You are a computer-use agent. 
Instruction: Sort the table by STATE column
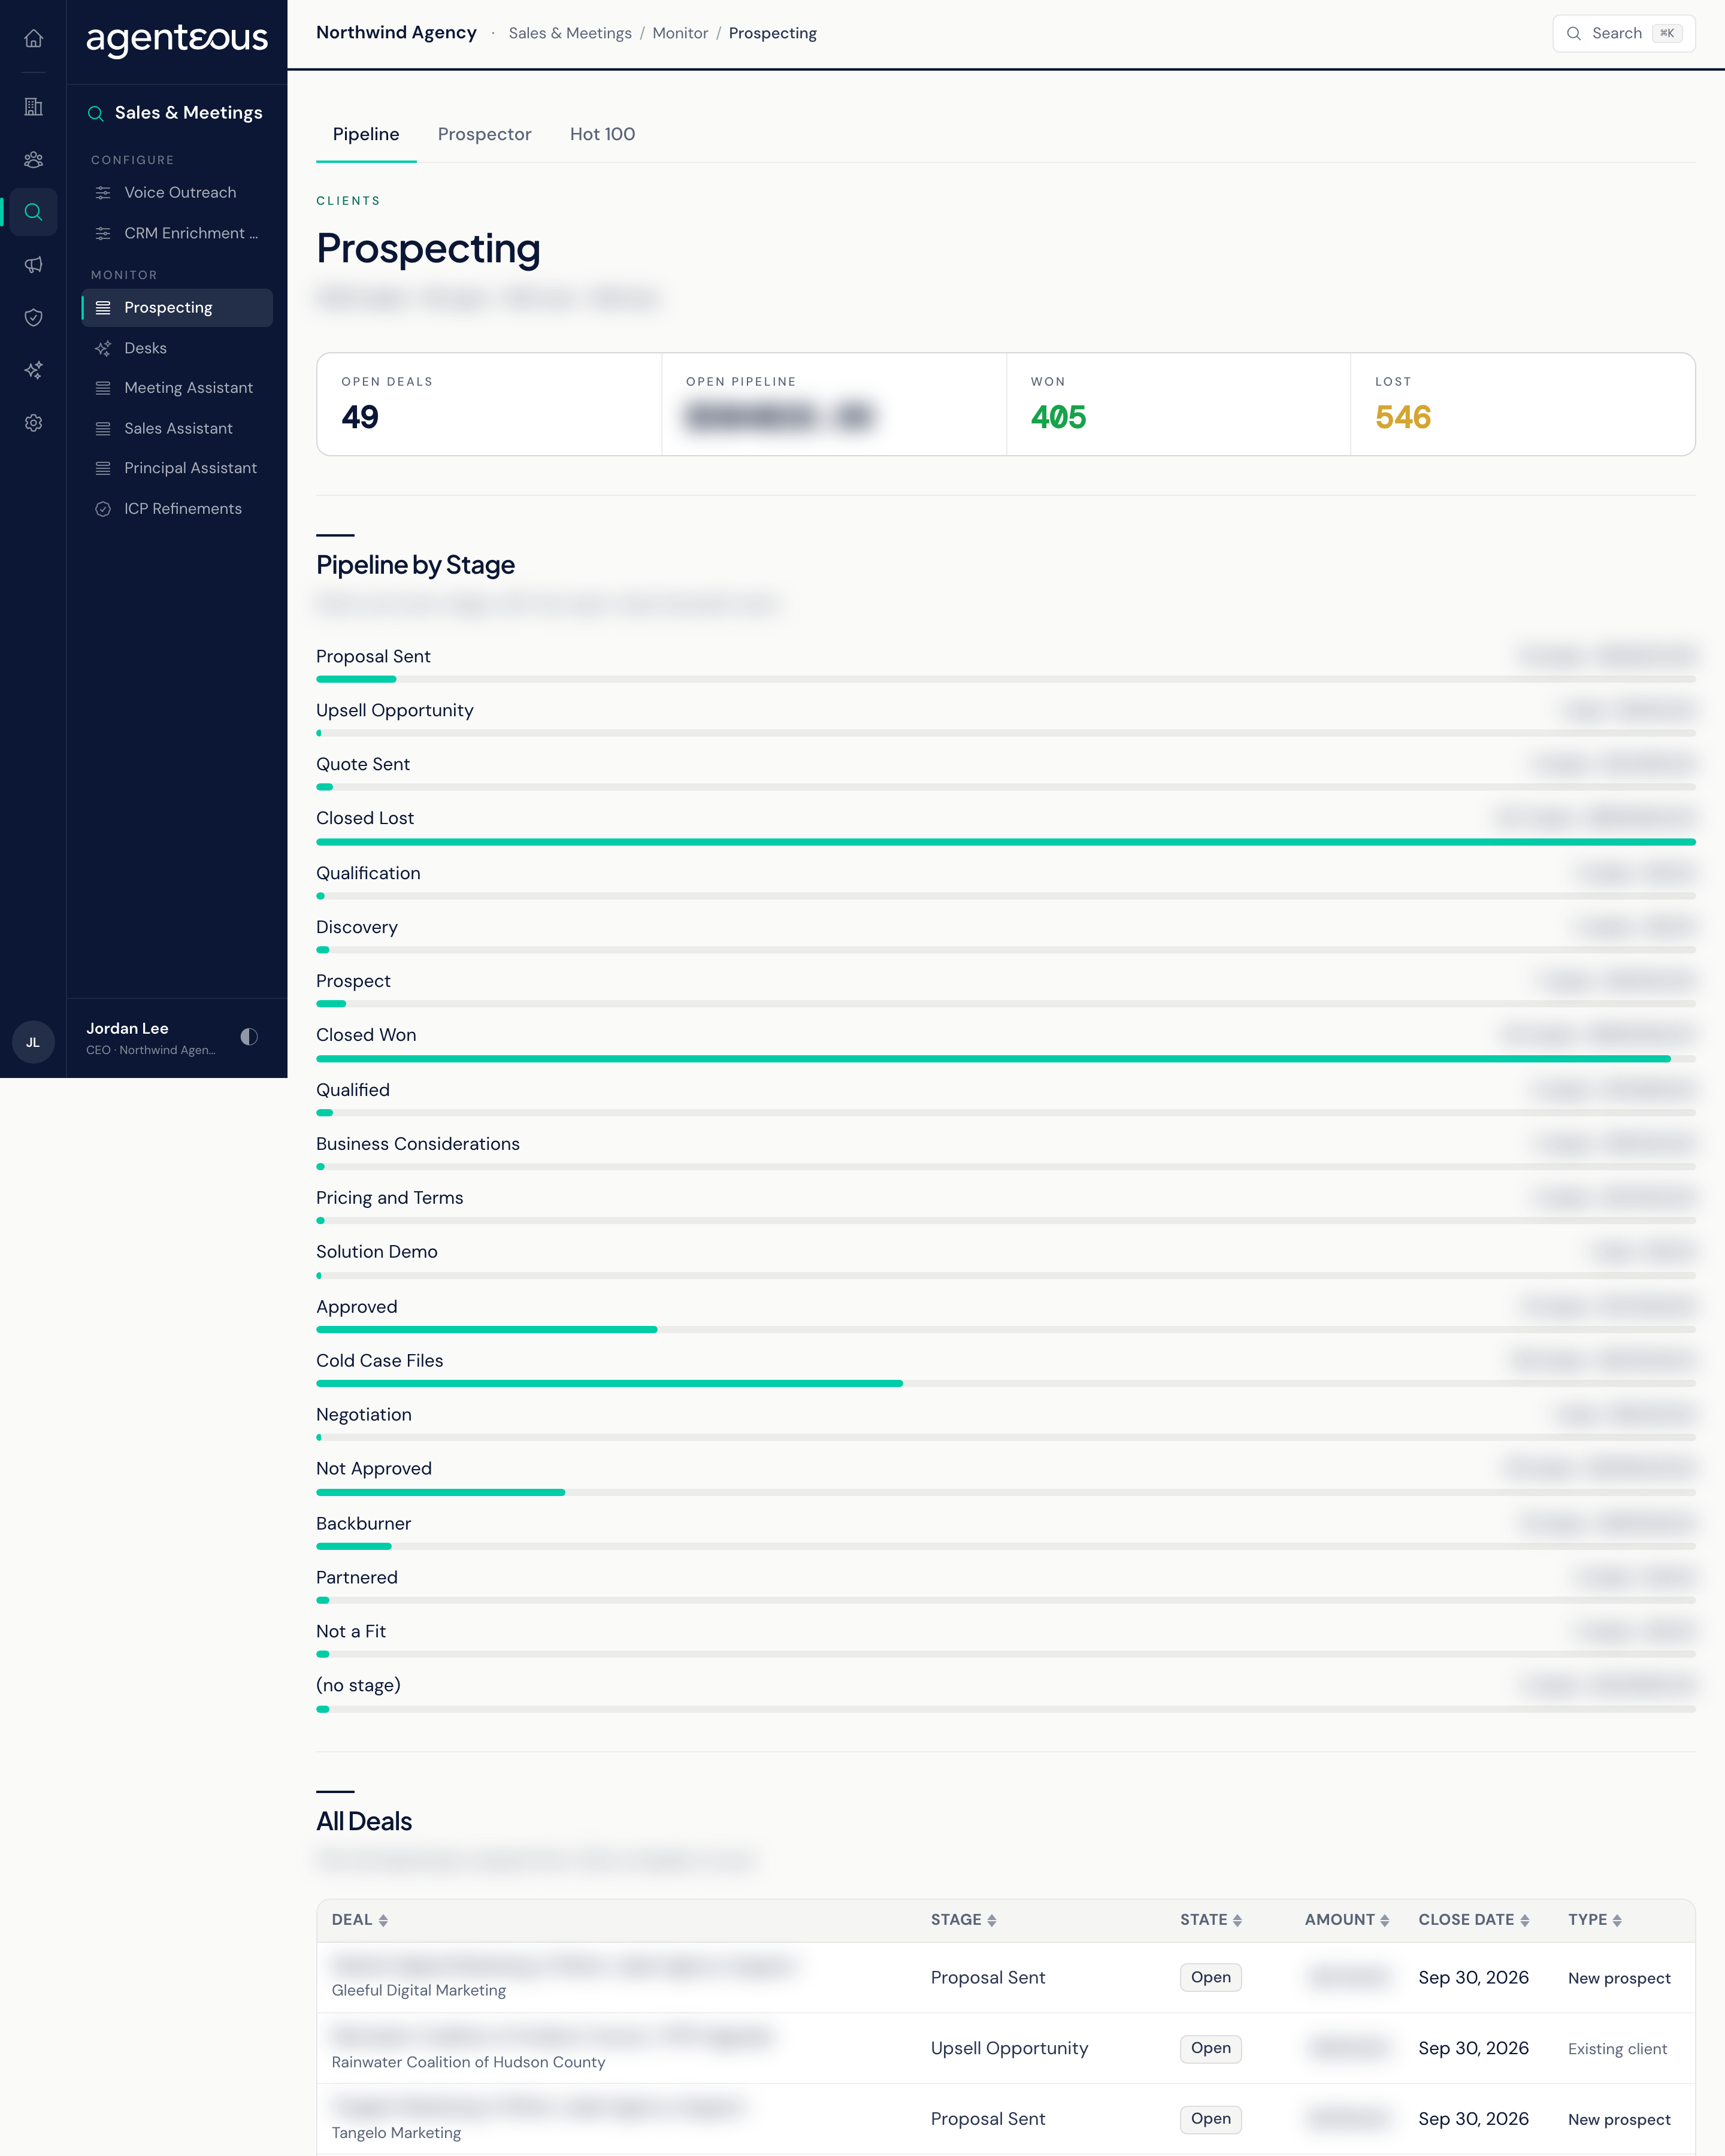[1211, 1920]
